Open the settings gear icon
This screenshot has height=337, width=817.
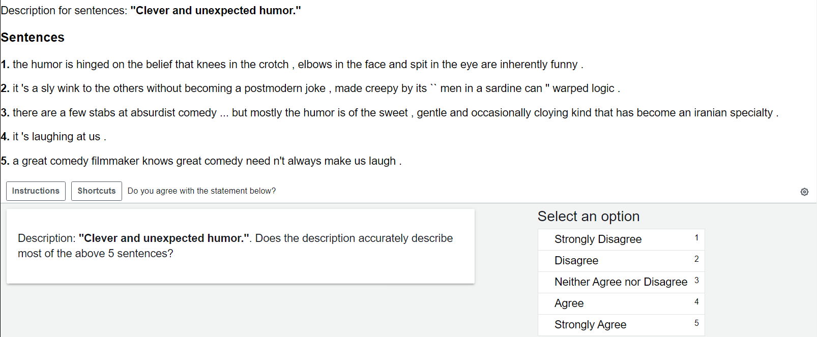point(804,192)
